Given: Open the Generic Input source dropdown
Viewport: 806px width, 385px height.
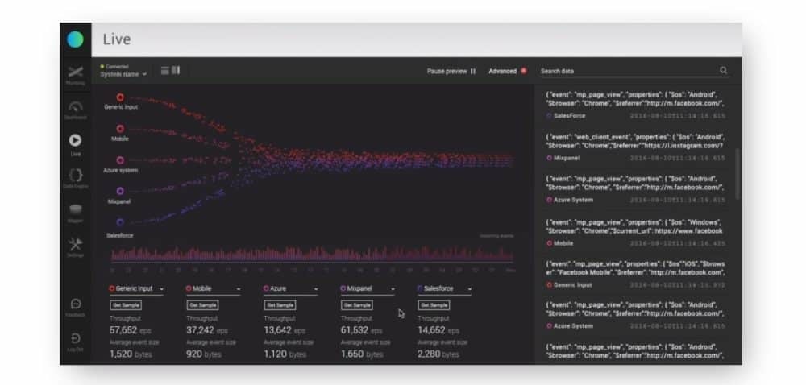Looking at the screenshot, I should tap(162, 288).
